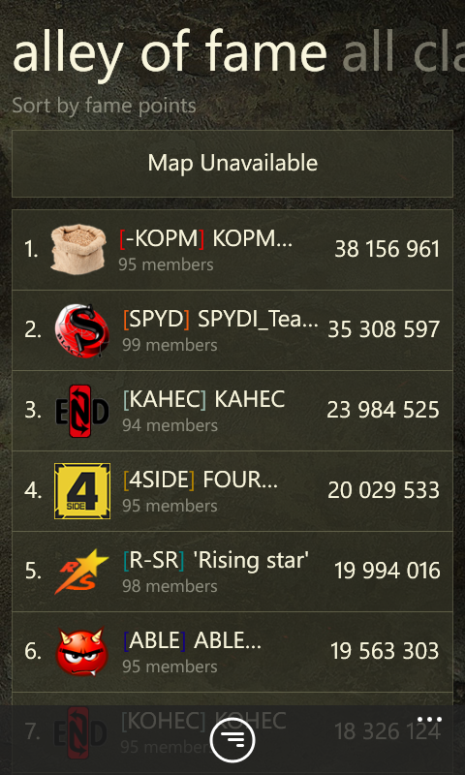The width and height of the screenshot is (465, 775).
Task: View [KAHEC] KAHEC clan details
Action: [x=203, y=399]
